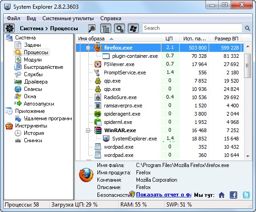Image resolution: width=256 pixels, height=212 pixels.
Task: Select Система root tree node
Action: click(25, 38)
